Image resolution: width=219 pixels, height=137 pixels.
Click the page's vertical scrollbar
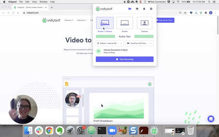[218, 25]
